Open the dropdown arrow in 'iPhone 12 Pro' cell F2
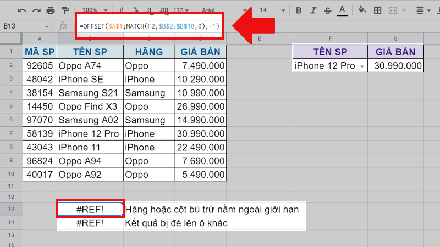The height and width of the screenshot is (247, 440). click(x=362, y=66)
